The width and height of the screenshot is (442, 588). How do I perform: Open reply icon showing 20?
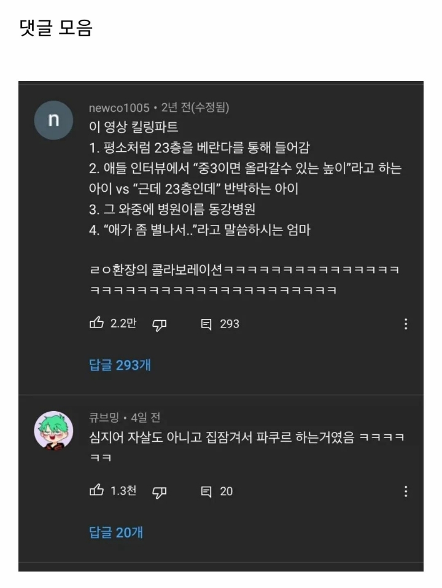tap(206, 492)
